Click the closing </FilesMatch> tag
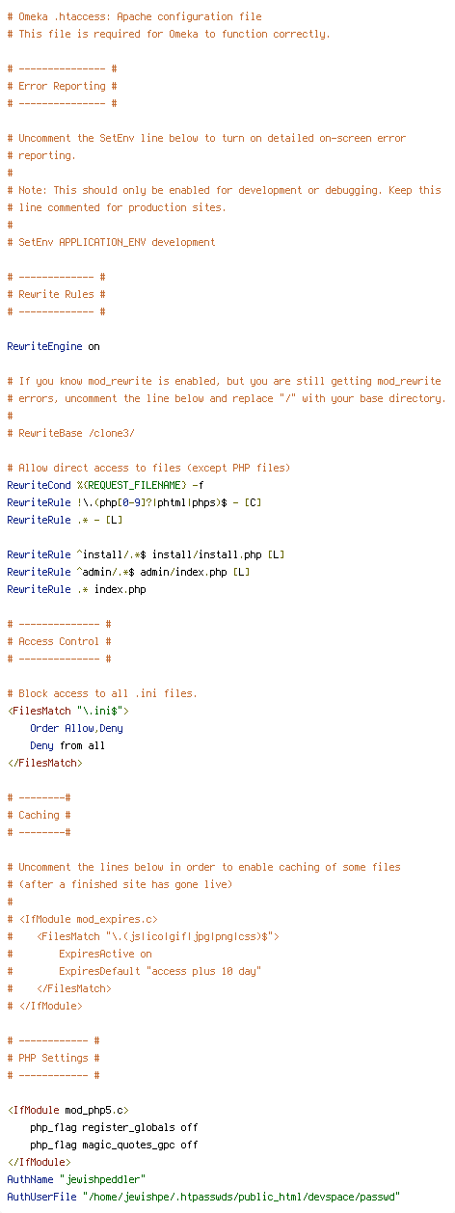Screen dimensions: 455x1213 coord(44,763)
